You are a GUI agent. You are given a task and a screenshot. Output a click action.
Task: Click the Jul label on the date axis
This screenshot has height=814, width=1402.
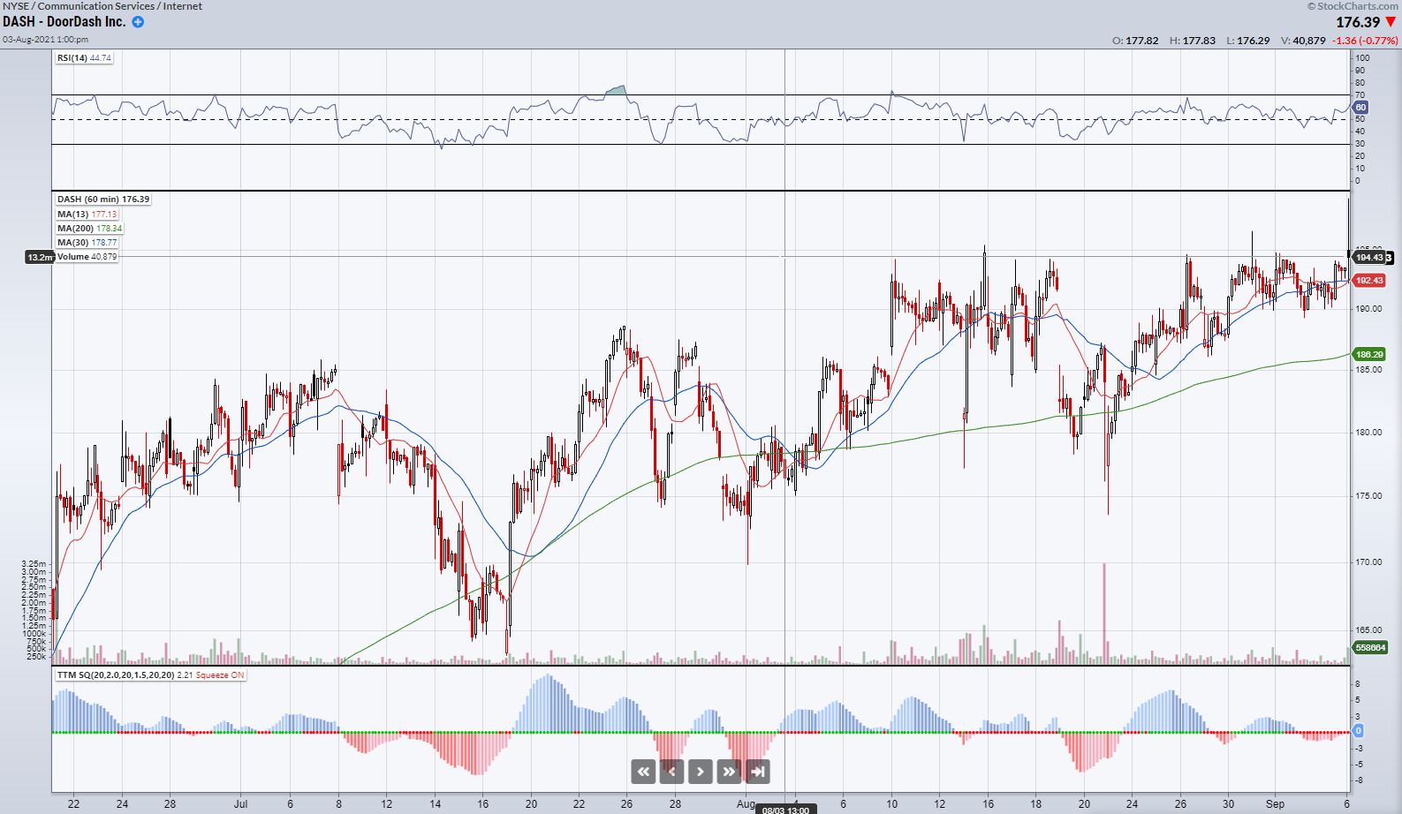tap(240, 804)
